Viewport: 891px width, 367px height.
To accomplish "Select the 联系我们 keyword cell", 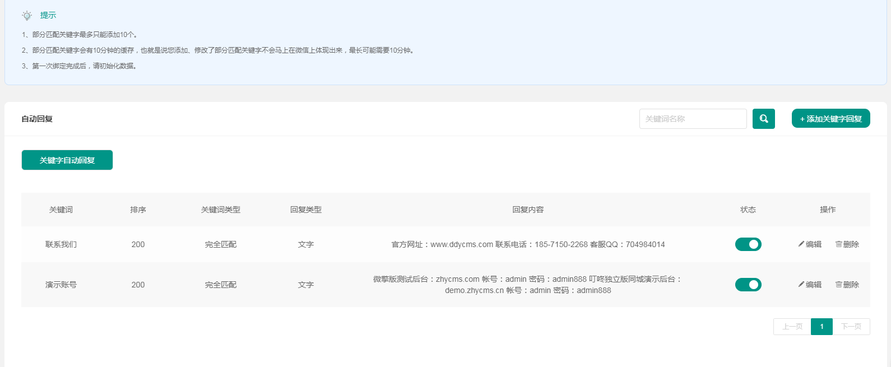I will pos(61,244).
